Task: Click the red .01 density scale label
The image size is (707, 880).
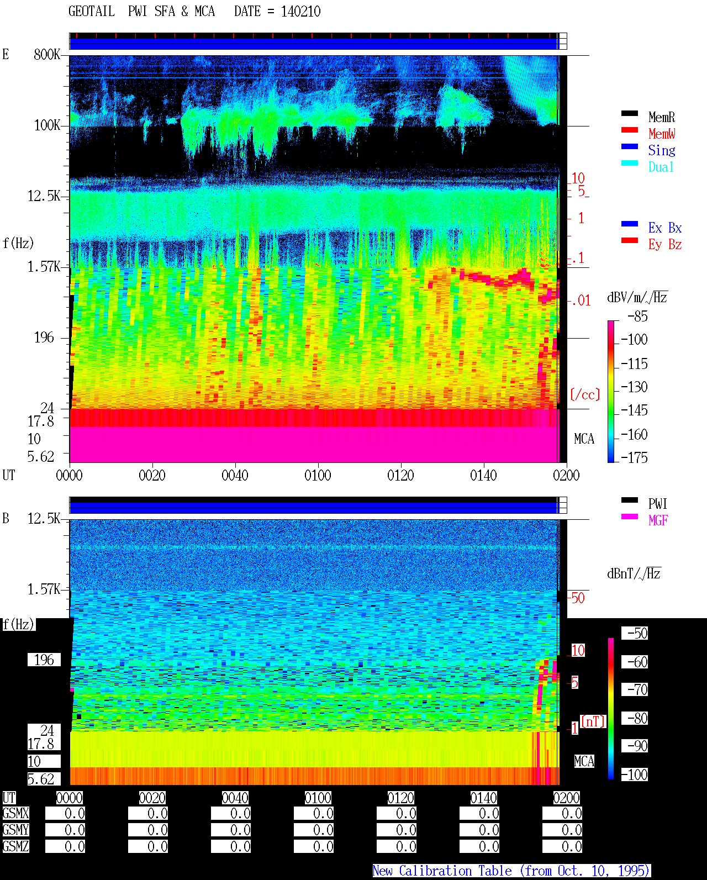Action: click(581, 301)
